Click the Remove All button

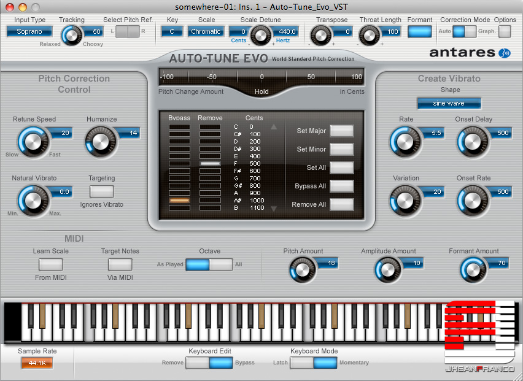[x=342, y=204]
